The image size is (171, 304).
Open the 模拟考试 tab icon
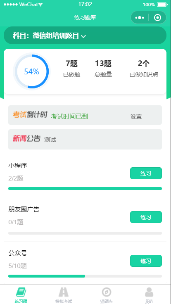point(64,292)
